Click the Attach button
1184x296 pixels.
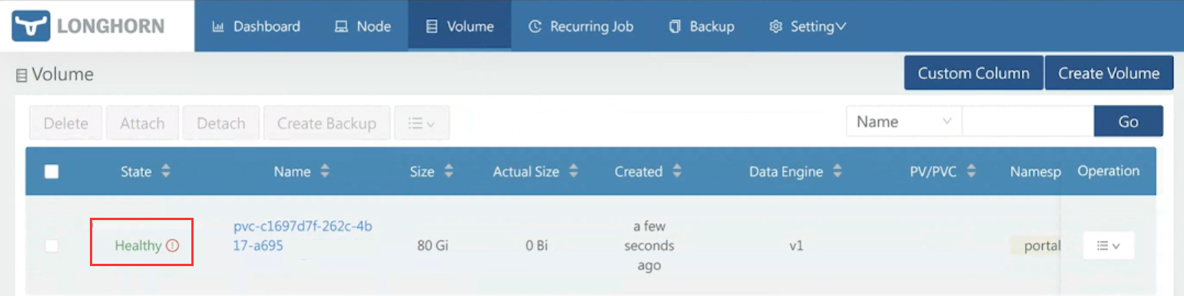click(x=142, y=123)
